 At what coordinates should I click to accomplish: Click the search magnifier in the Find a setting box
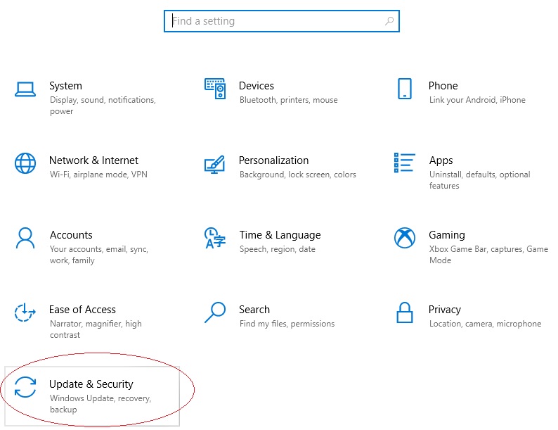[389, 21]
